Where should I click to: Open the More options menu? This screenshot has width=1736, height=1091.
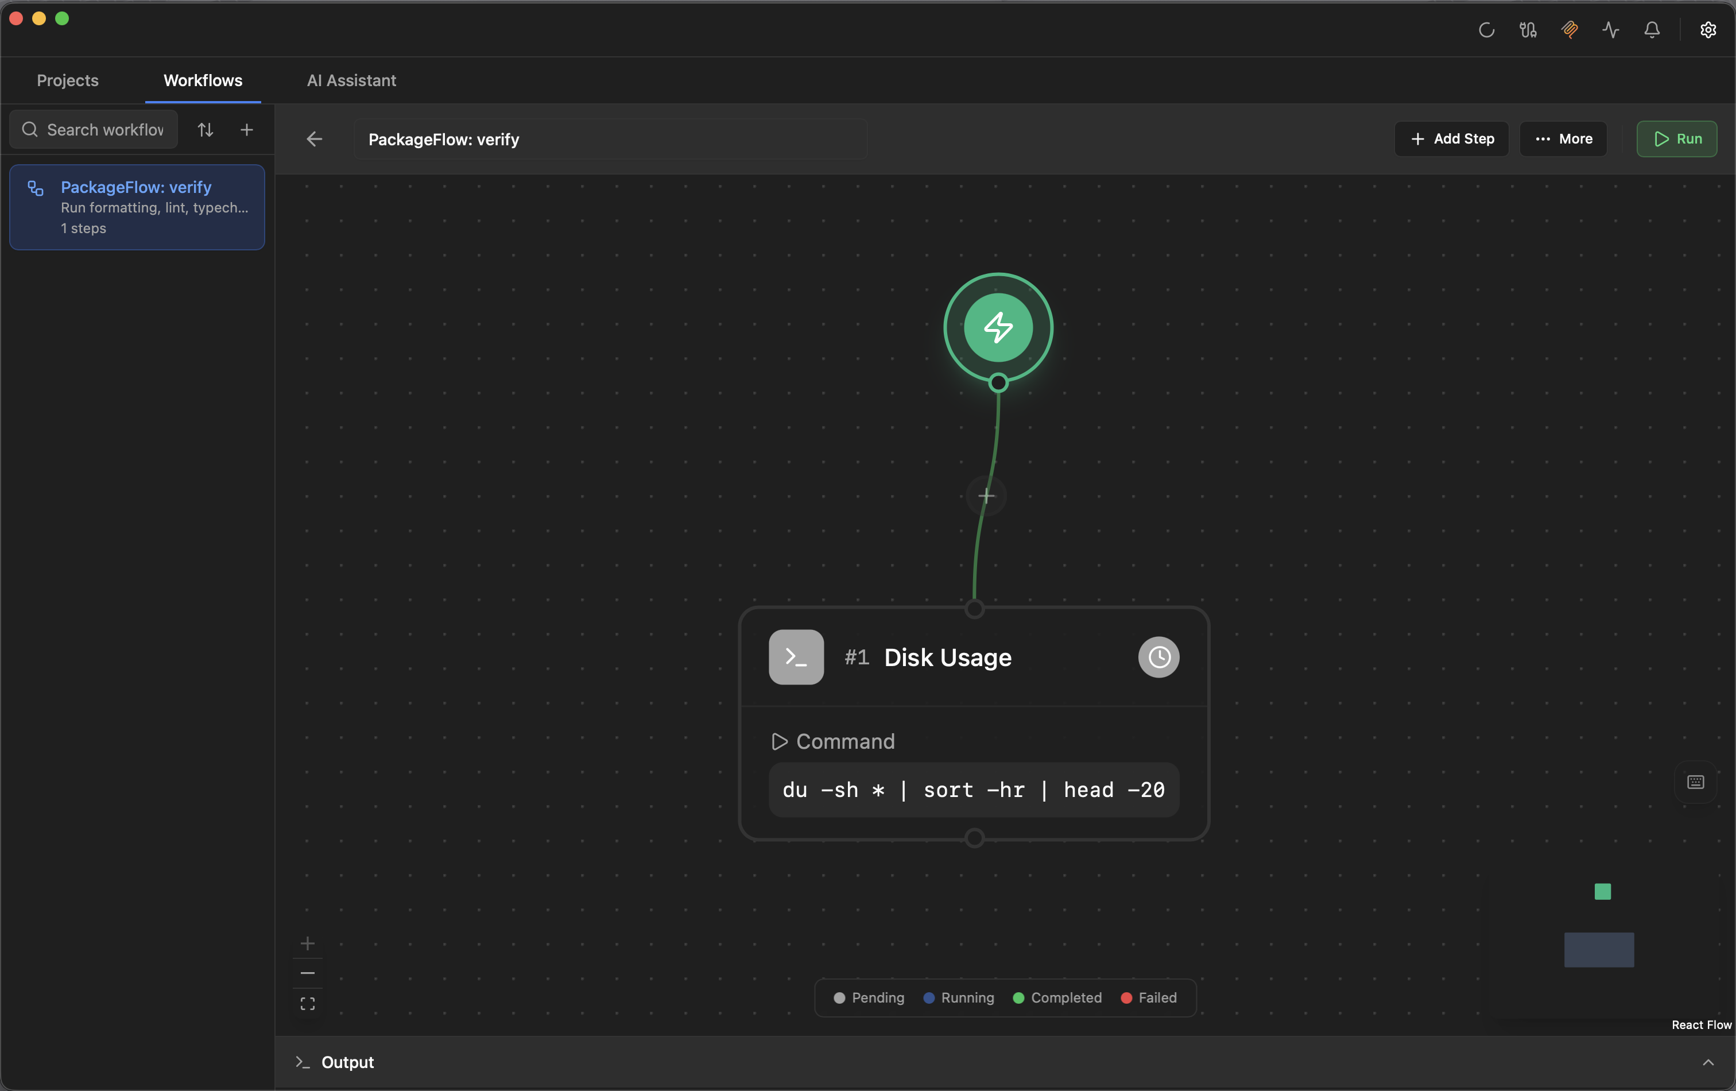pyautogui.click(x=1562, y=139)
